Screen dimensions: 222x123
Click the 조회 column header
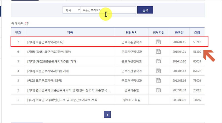tap(197, 32)
